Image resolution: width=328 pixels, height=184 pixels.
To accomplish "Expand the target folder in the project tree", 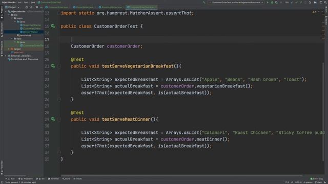I will click(x=9, y=49).
